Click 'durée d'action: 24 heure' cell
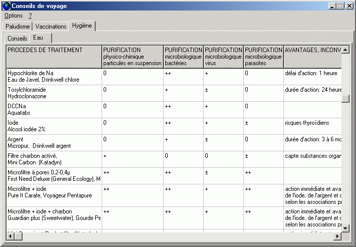Viewport: 356px width, 247px height. tap(312, 93)
